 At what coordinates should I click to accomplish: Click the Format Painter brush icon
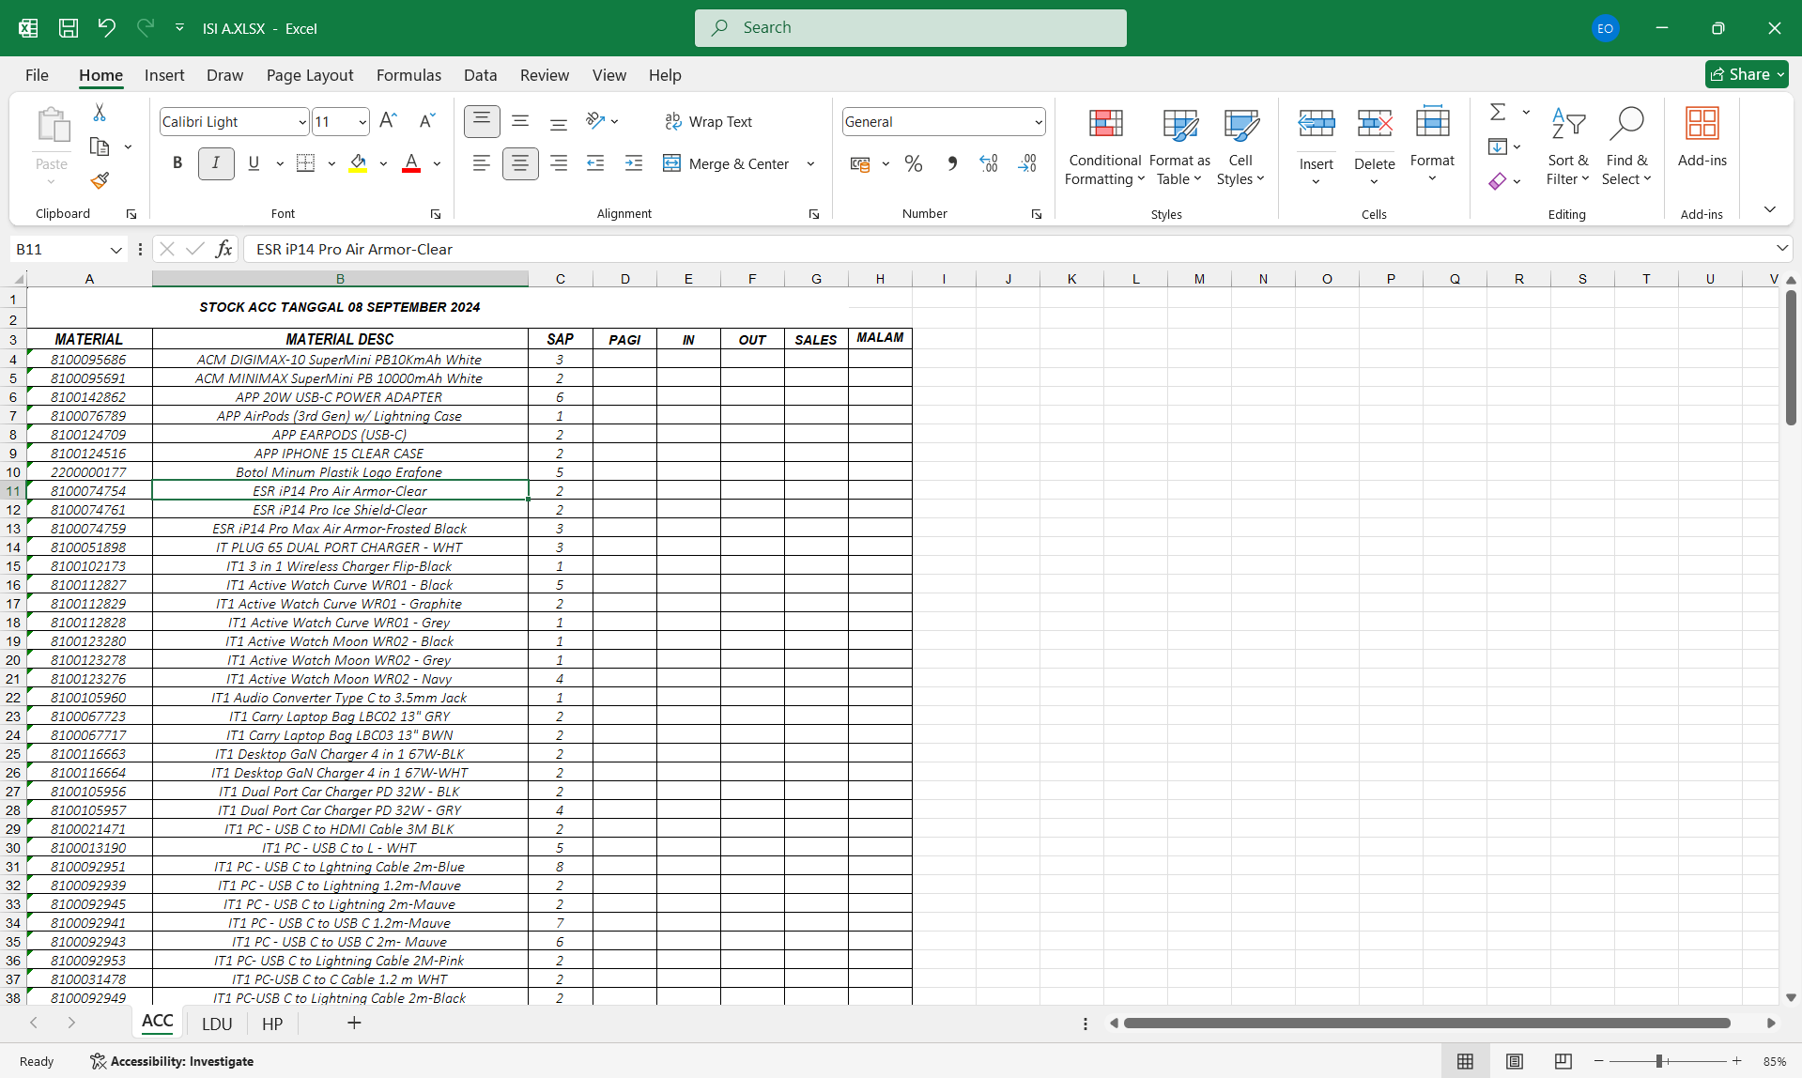(100, 180)
